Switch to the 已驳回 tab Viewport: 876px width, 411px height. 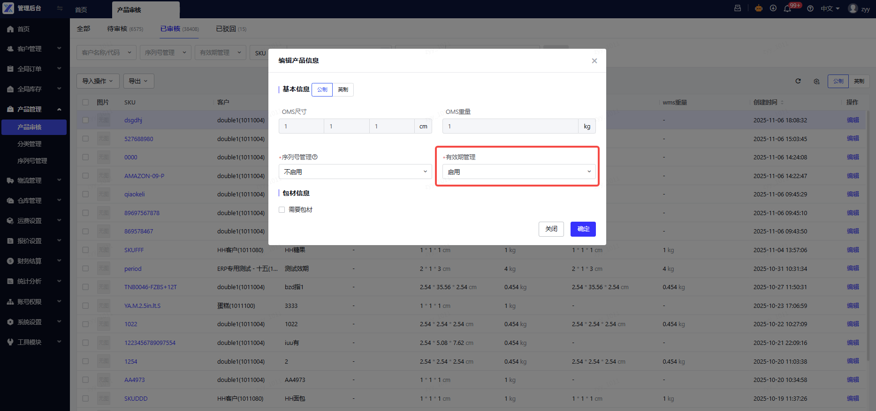pos(231,29)
